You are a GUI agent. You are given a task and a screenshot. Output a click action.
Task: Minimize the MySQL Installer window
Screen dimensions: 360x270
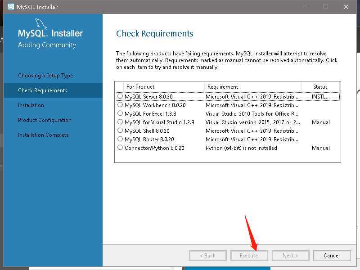(305, 7)
